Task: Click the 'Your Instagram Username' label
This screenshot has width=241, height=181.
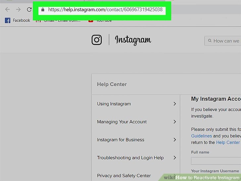Action: 215,171
